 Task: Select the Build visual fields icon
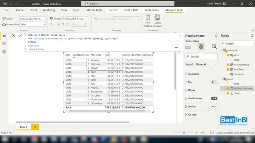coord(188,46)
